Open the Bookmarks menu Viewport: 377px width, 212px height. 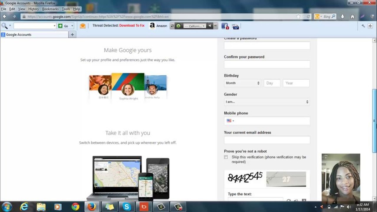50,9
